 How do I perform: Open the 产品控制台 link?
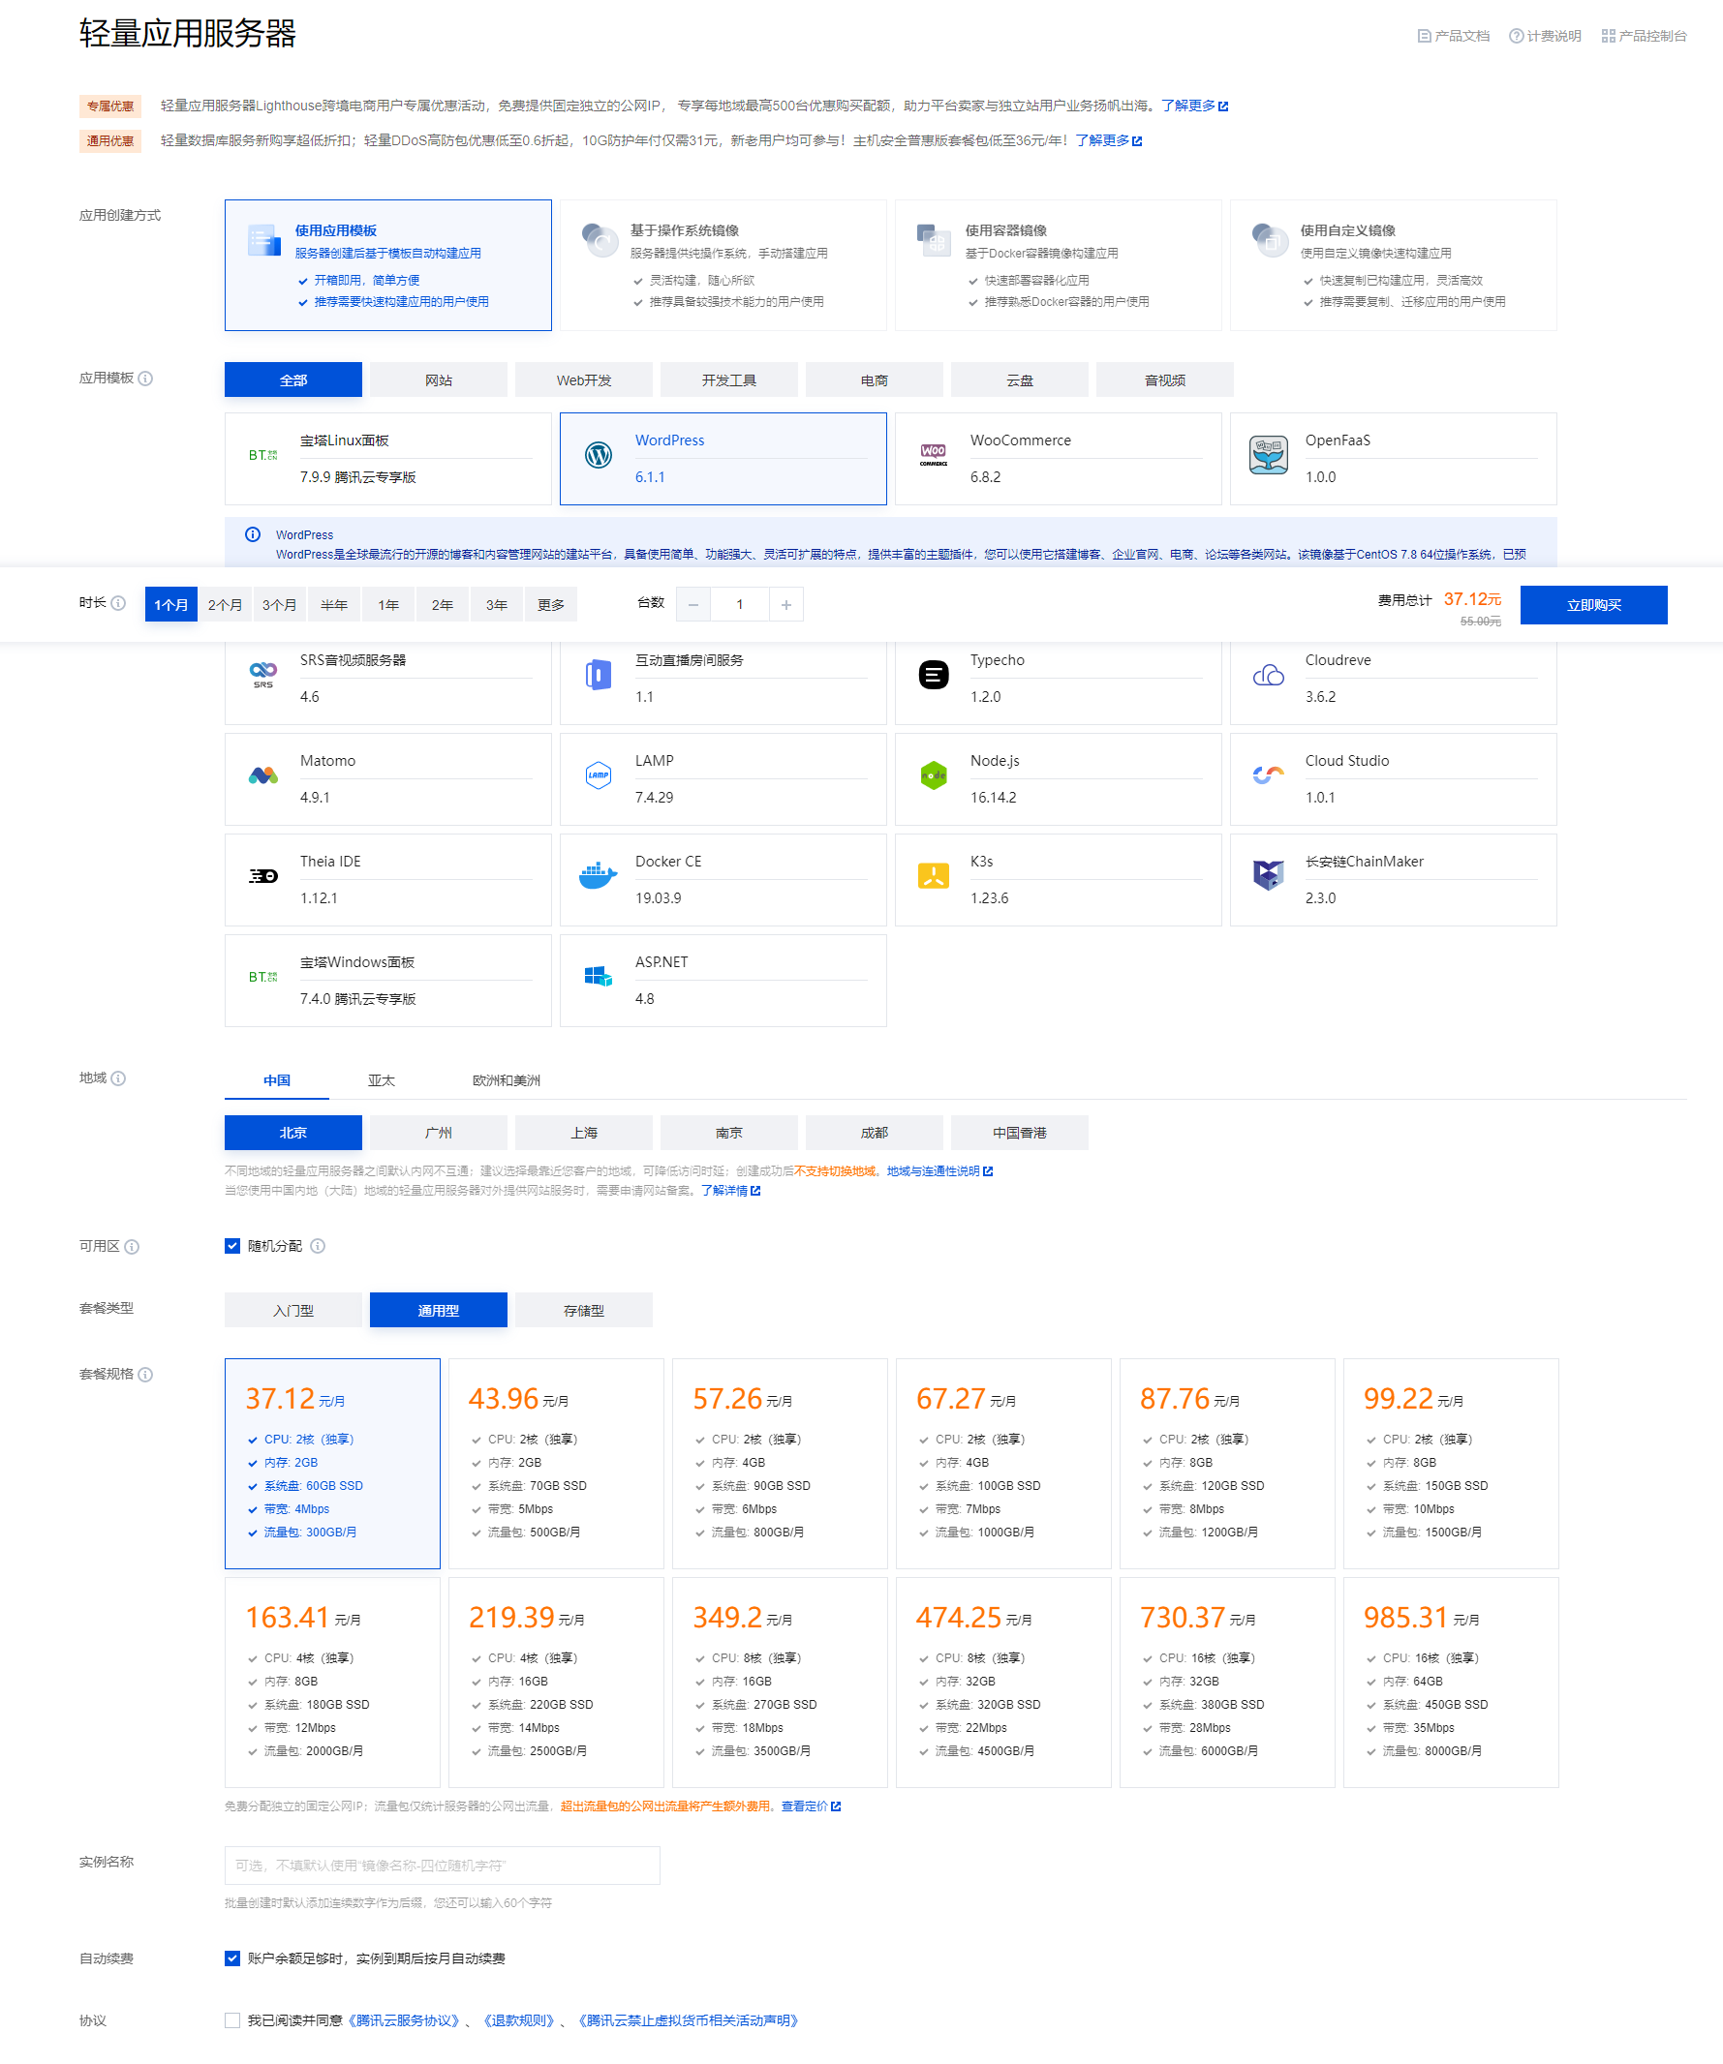point(1645,36)
